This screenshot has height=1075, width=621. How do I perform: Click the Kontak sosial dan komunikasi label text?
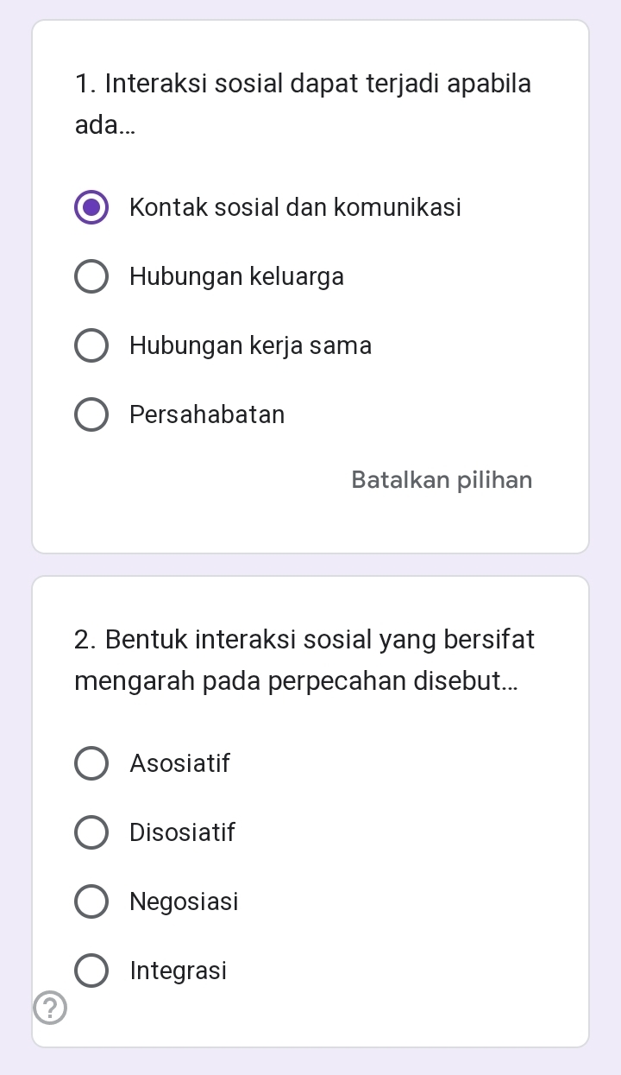pos(295,208)
